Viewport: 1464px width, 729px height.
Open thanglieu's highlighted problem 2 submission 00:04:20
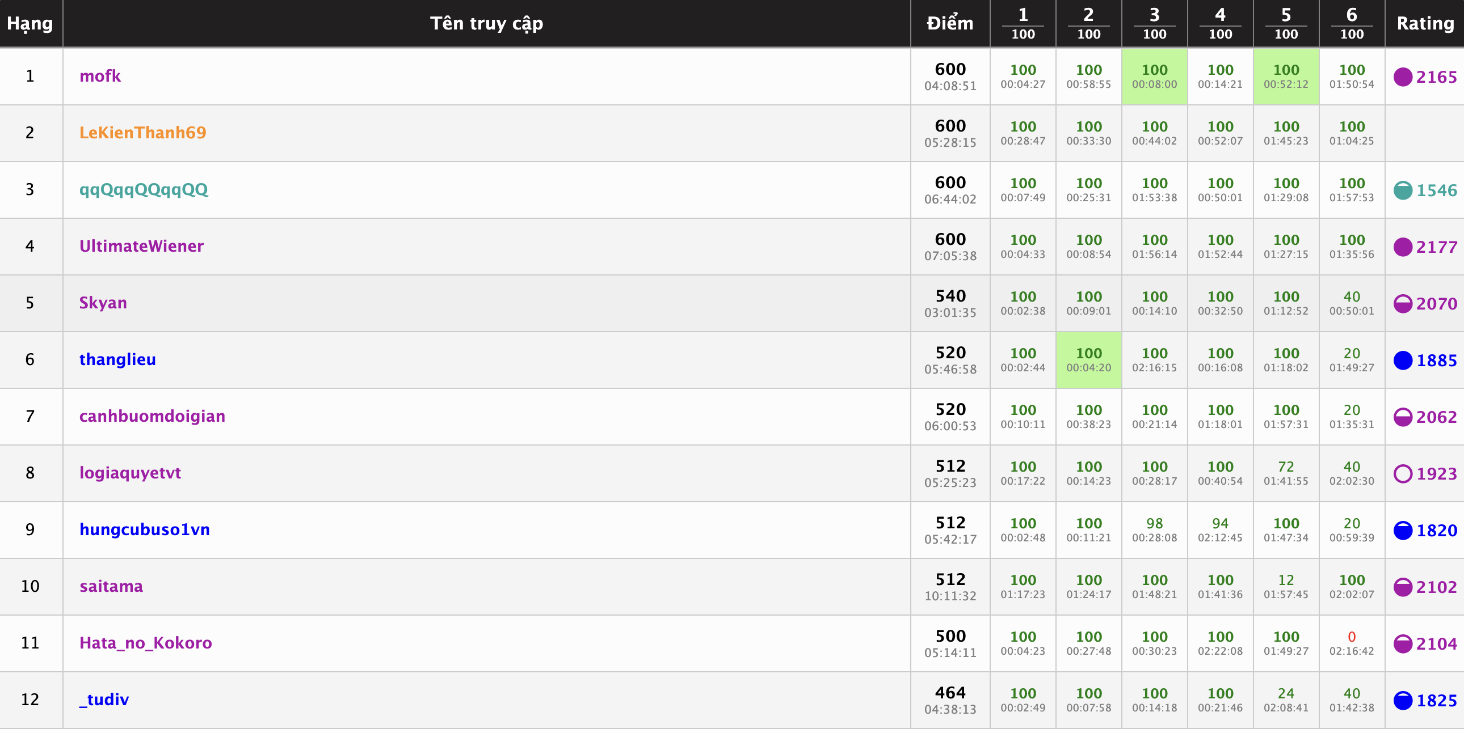tap(1089, 360)
